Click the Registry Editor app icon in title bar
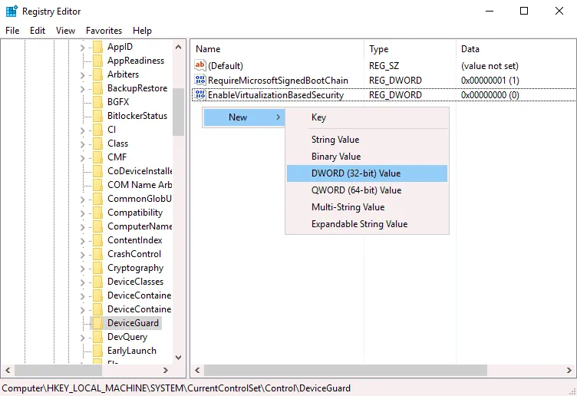 pos(11,11)
